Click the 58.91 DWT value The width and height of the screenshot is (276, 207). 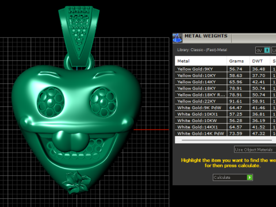pos(259,101)
